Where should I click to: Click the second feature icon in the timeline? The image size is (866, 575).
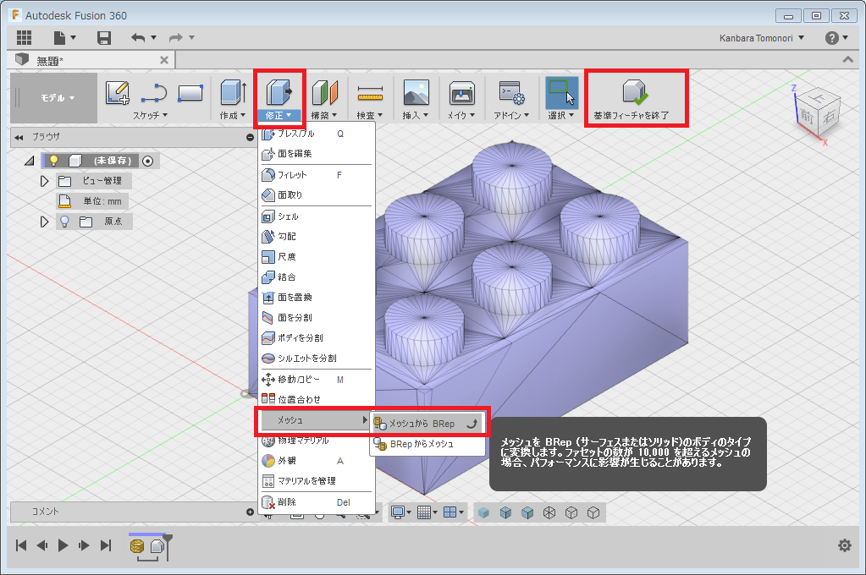coord(157,546)
